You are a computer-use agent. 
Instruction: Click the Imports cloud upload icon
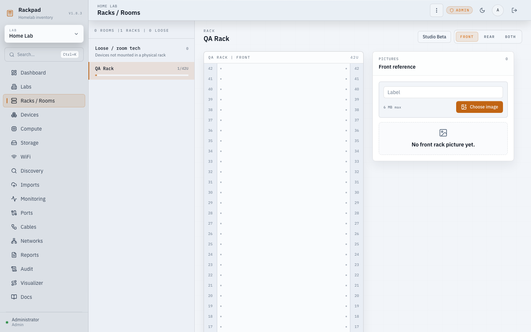click(14, 185)
